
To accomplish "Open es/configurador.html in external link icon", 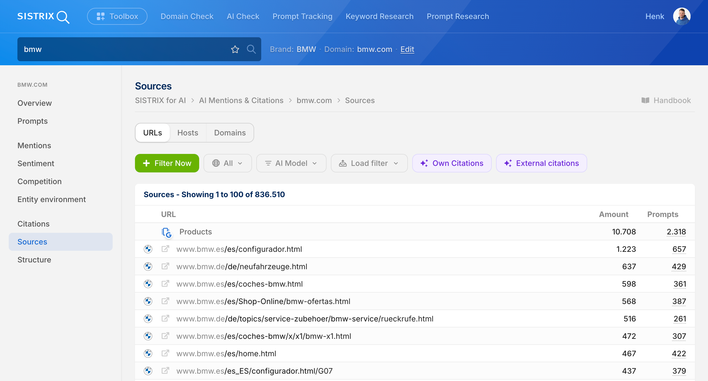I will pos(165,249).
